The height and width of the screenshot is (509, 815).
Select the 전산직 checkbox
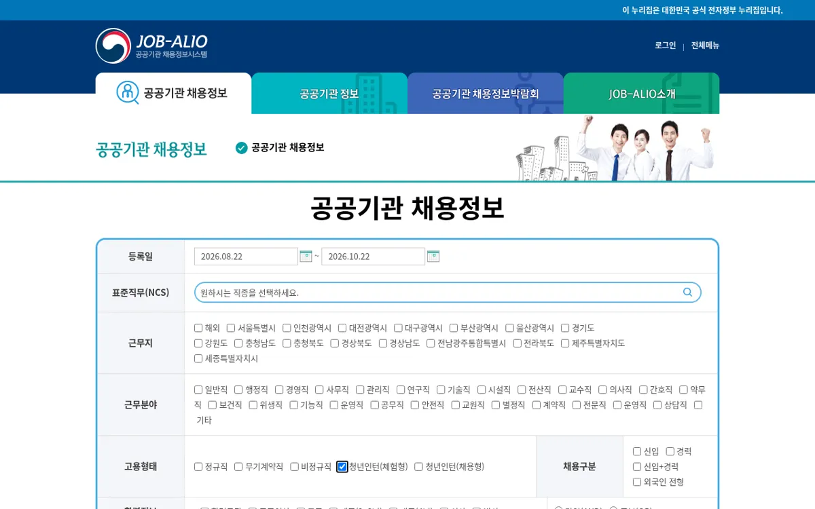pos(522,390)
